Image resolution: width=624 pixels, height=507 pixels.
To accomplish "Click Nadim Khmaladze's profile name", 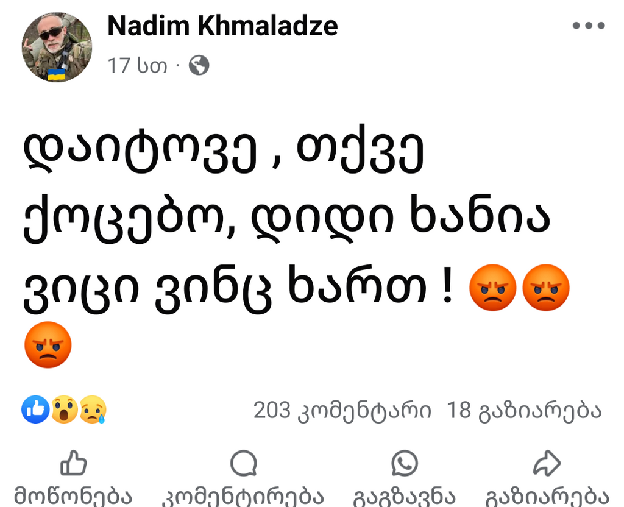I will pyautogui.click(x=222, y=26).
